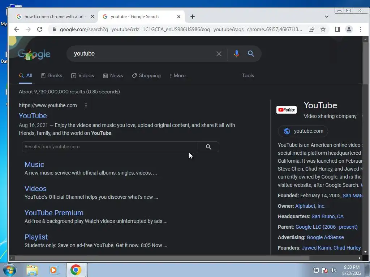The height and width of the screenshot is (277, 370).
Task: Open the Action Center flag tray icon
Action: click(x=325, y=270)
